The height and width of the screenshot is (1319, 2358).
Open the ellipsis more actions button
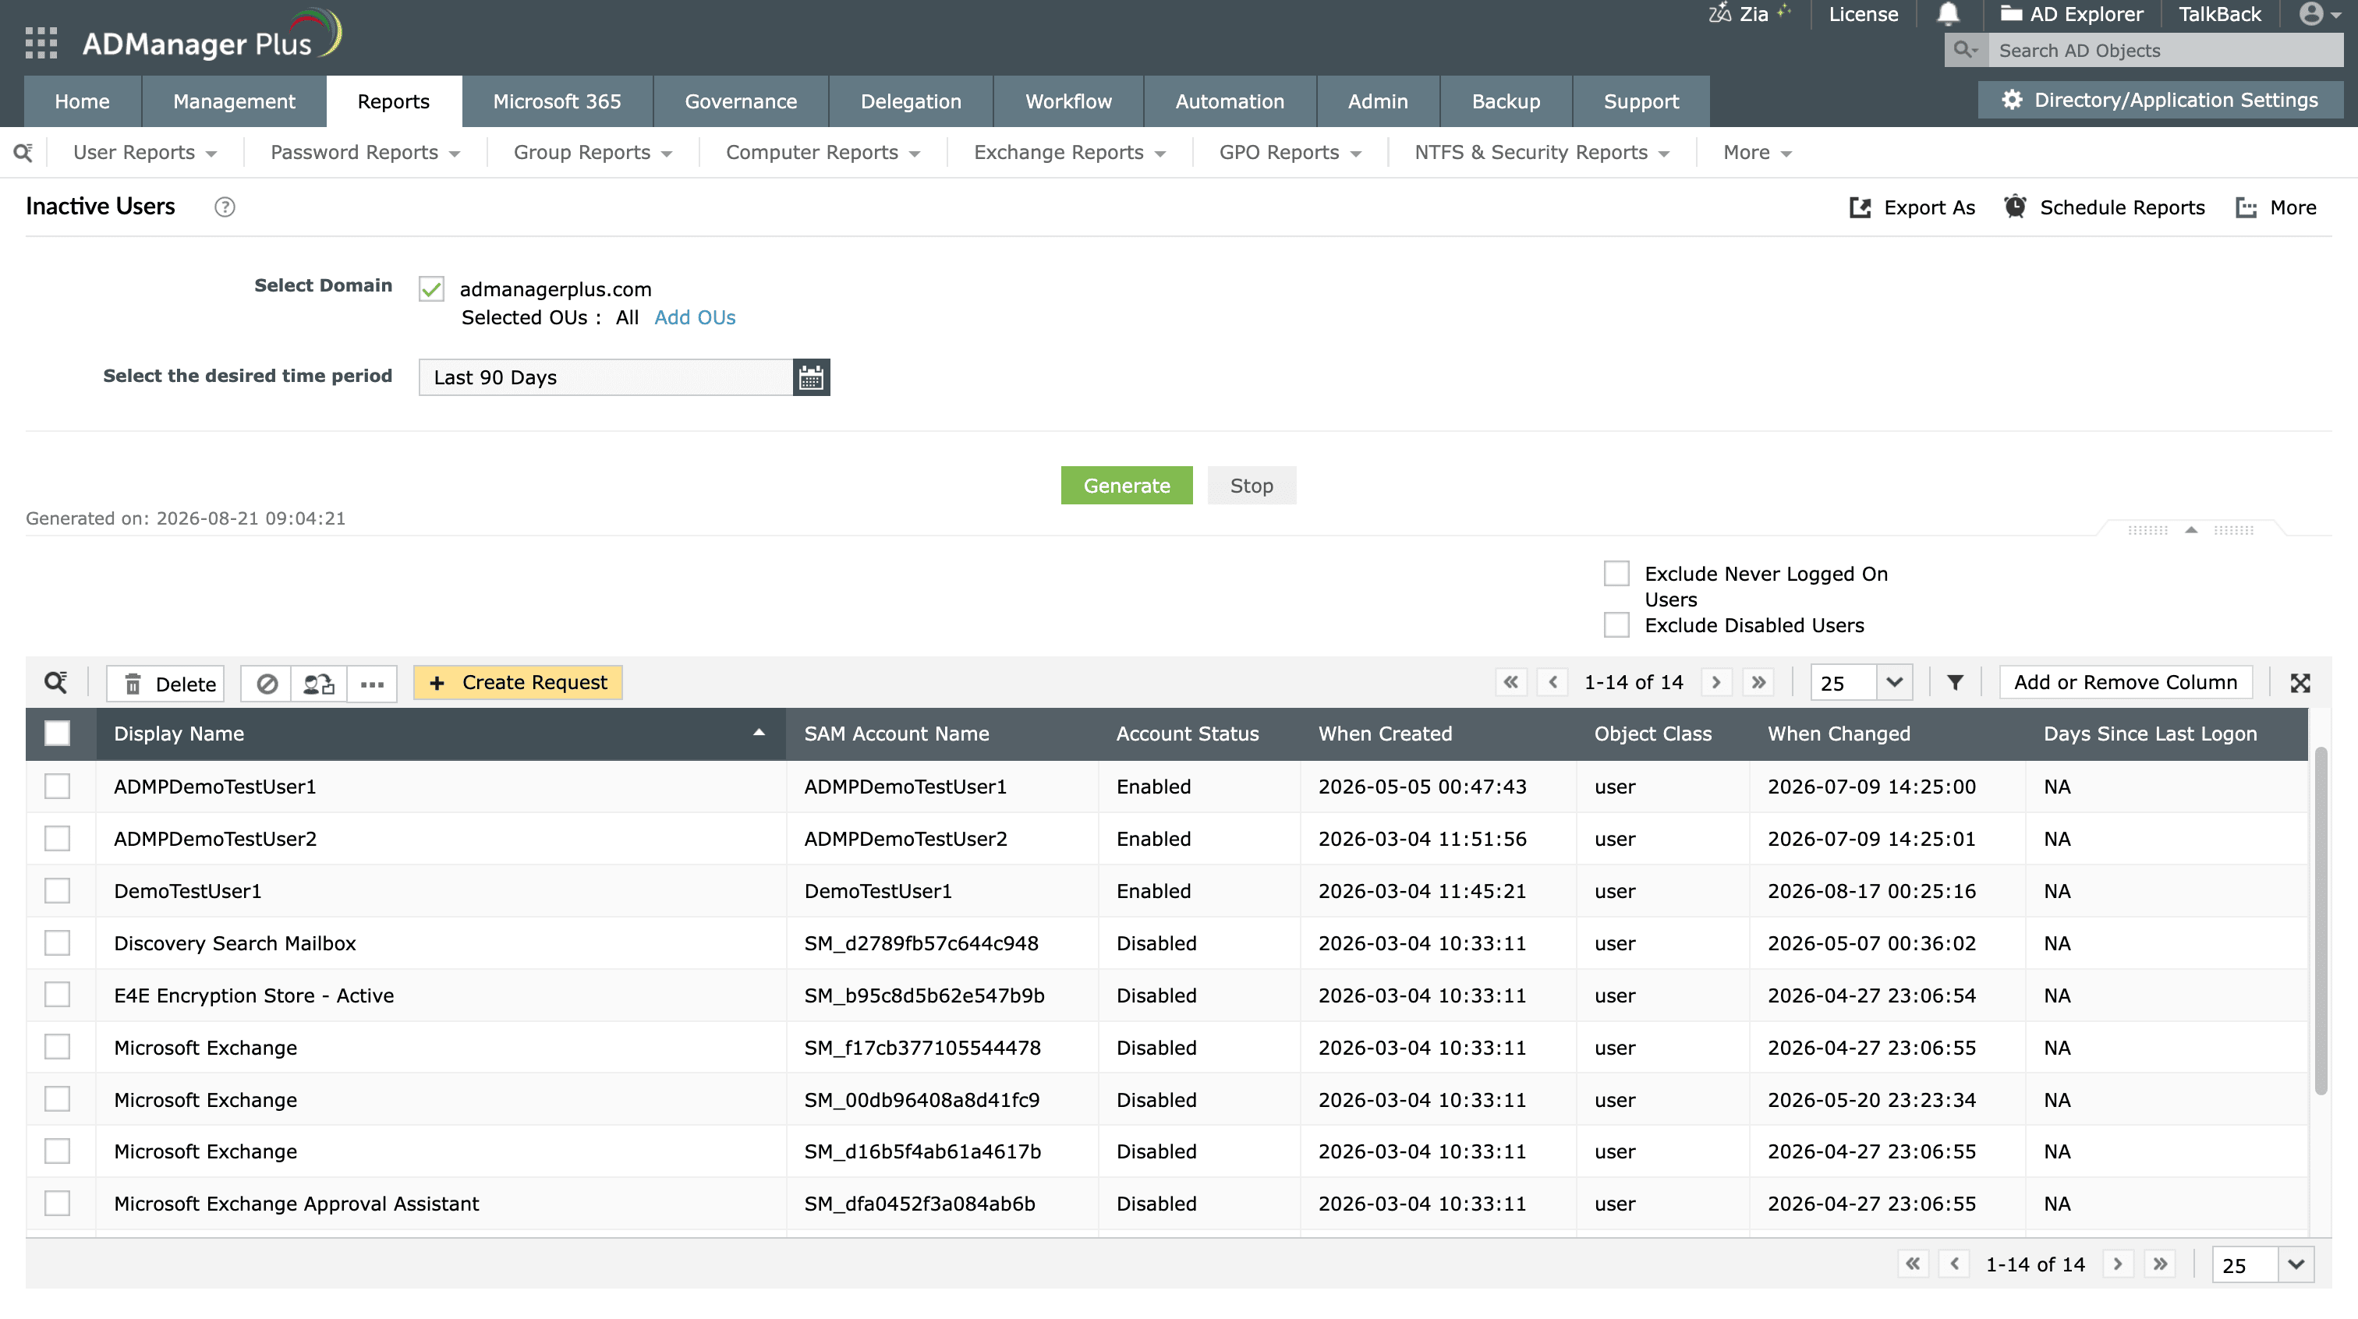point(372,684)
